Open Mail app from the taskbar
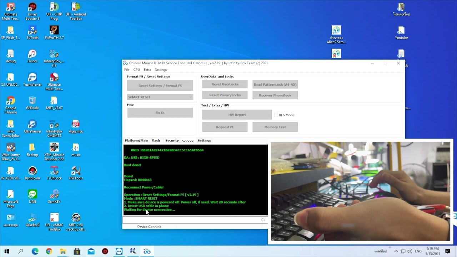The width and height of the screenshot is (457, 257). click(x=91, y=251)
